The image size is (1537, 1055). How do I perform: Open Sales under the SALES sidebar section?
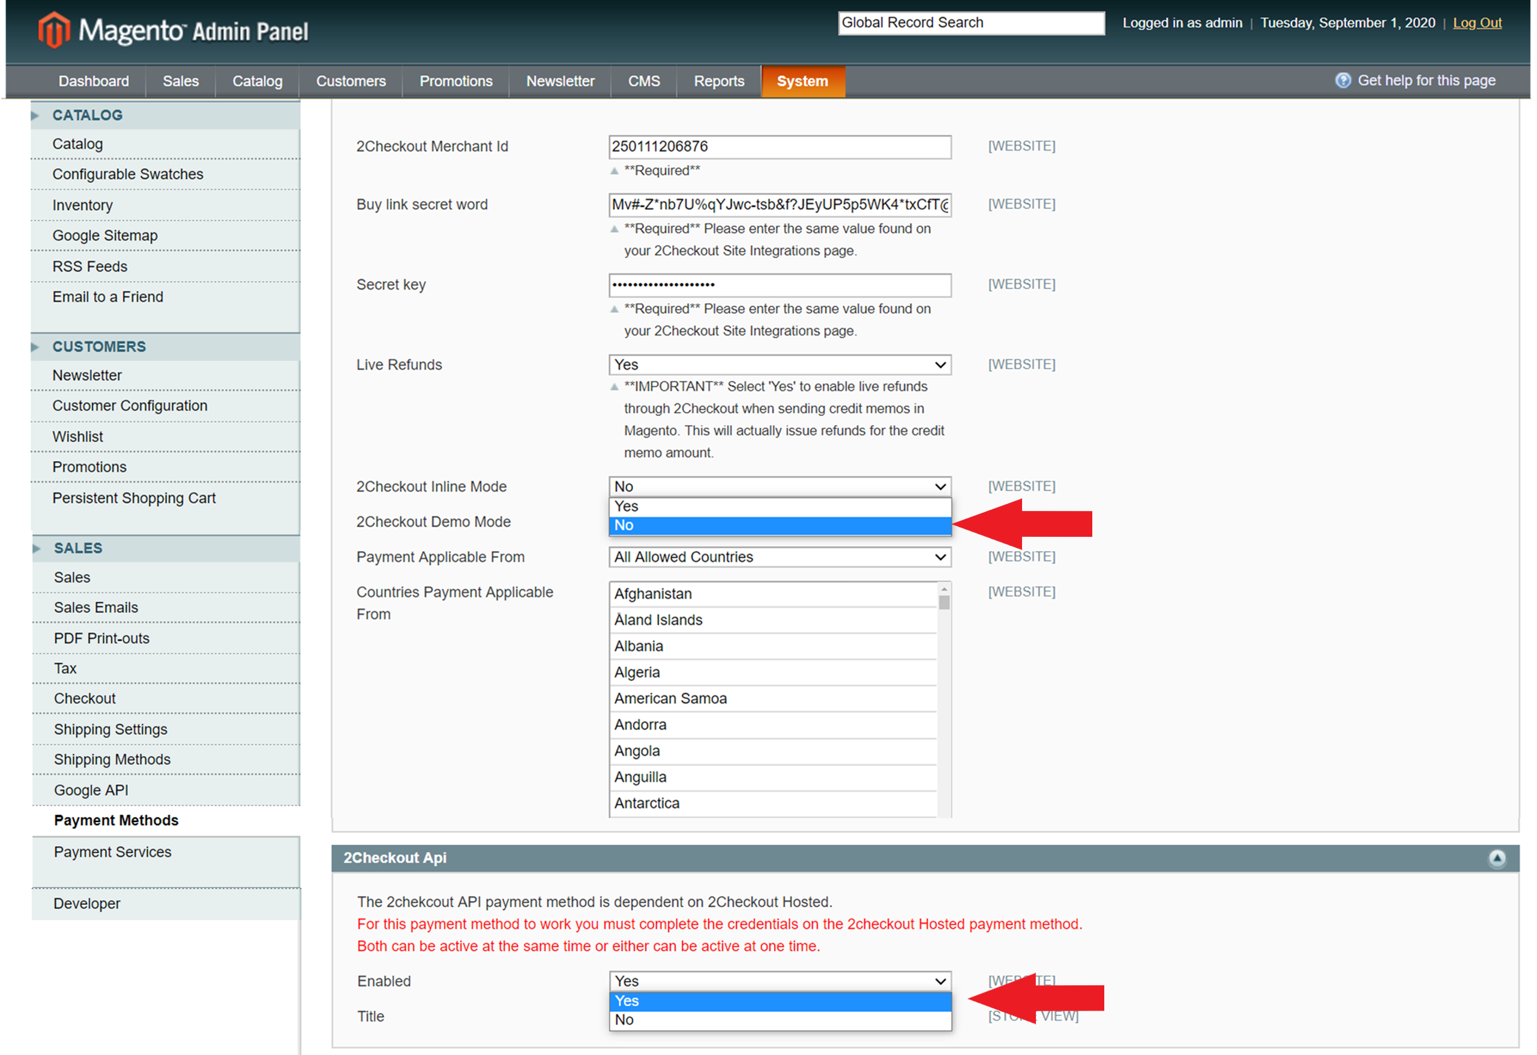pos(166,578)
